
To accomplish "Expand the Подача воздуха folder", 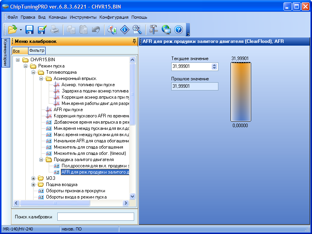I will tap(34, 184).
